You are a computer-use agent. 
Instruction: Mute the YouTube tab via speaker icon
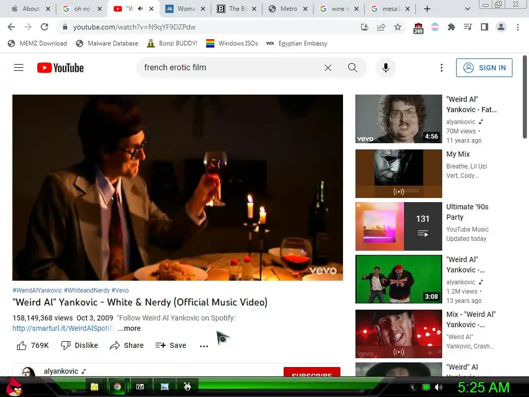(141, 9)
